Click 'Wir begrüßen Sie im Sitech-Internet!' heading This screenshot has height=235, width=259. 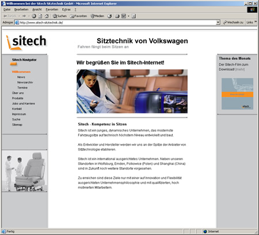[120, 63]
